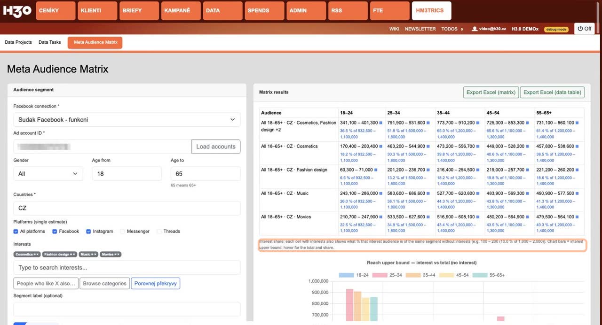Viewport: 602px width, 325px height.
Task: Click the blue square beside 210,700 – 247,900
Action: [x=381, y=217]
